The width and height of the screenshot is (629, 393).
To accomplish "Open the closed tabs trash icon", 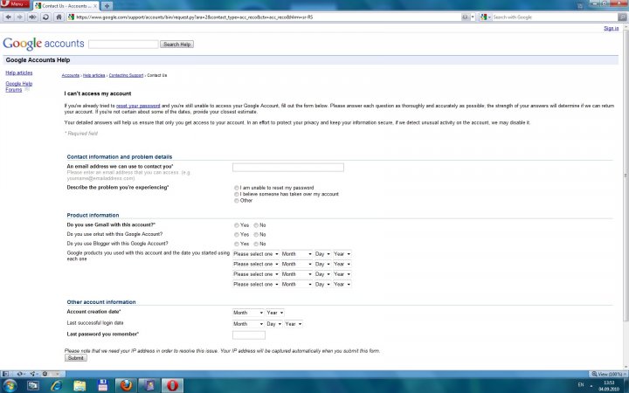I will point(580,5).
